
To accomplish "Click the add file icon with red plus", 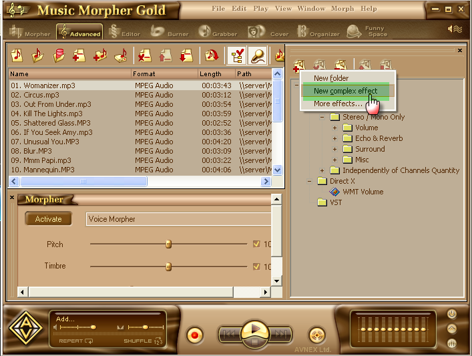I will coord(79,55).
